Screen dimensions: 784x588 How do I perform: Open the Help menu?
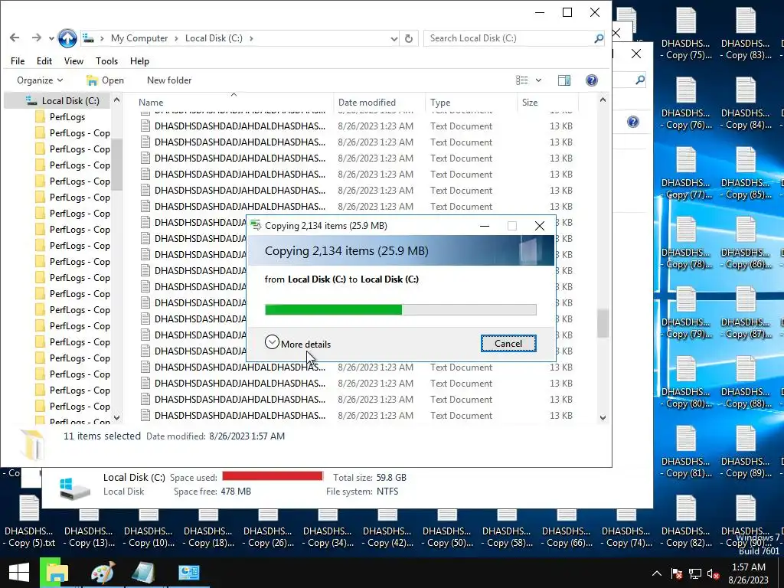click(x=139, y=61)
